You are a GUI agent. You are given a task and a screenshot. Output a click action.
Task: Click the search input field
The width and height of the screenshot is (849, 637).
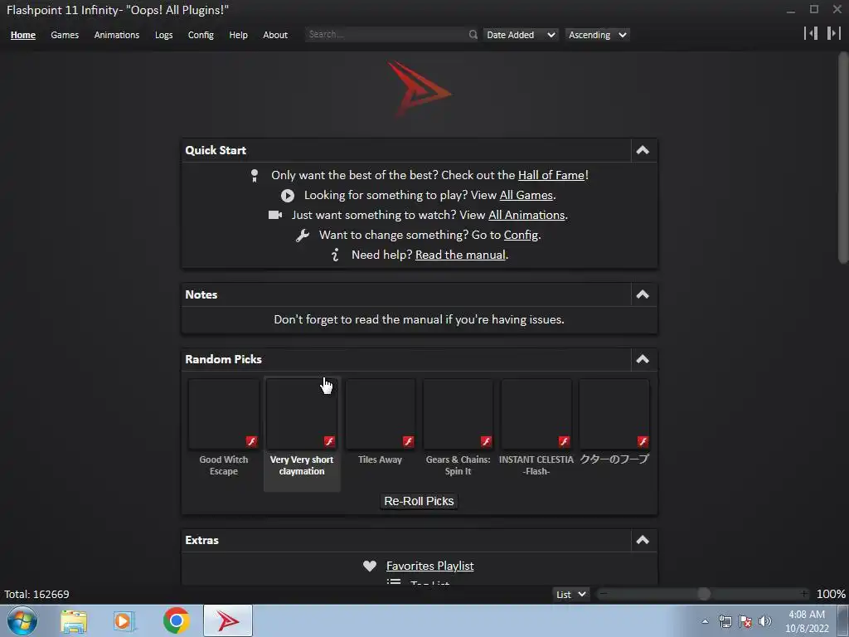(386, 35)
